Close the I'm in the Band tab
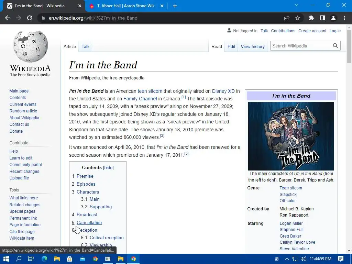Screen dimensions: 352x264 click(80, 6)
